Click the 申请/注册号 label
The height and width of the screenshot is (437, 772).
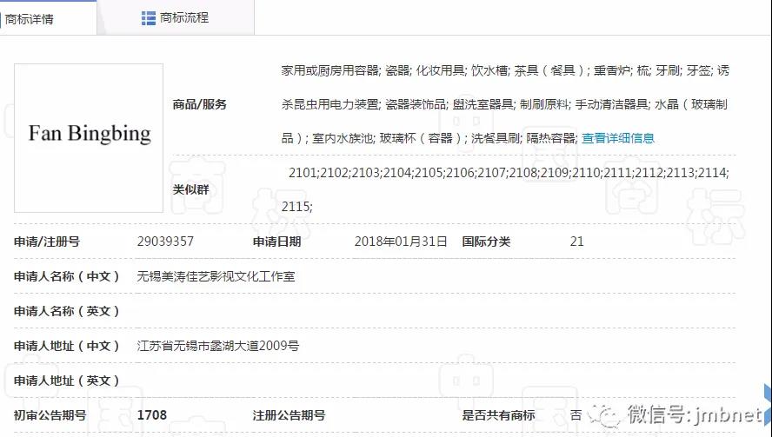click(47, 242)
